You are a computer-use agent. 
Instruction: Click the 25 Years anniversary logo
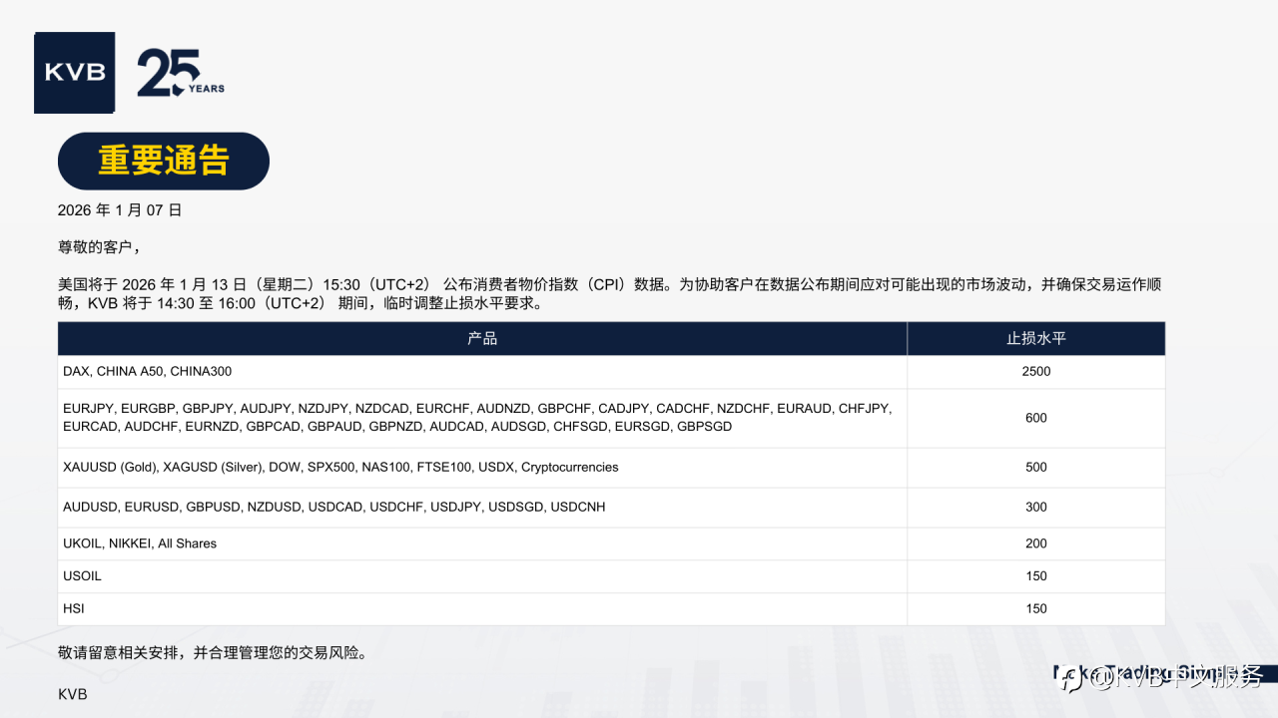point(181,73)
